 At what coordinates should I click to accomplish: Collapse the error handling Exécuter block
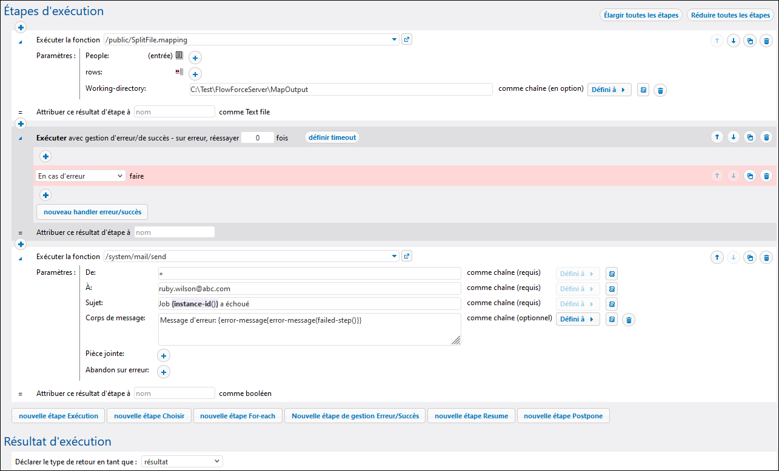tap(20, 139)
